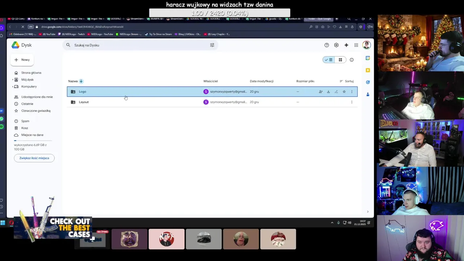Open Mój dysk in the sidebar
The width and height of the screenshot is (464, 261).
27,80
